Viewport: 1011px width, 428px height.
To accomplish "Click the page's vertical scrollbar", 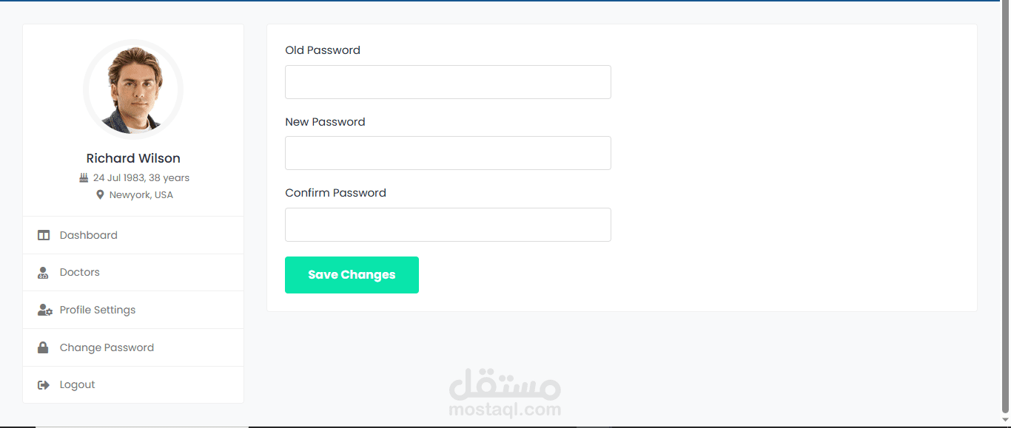I will click(1004, 207).
